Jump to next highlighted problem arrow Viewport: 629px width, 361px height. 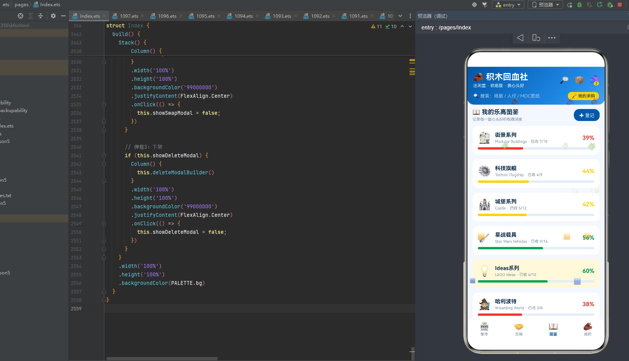point(410,26)
